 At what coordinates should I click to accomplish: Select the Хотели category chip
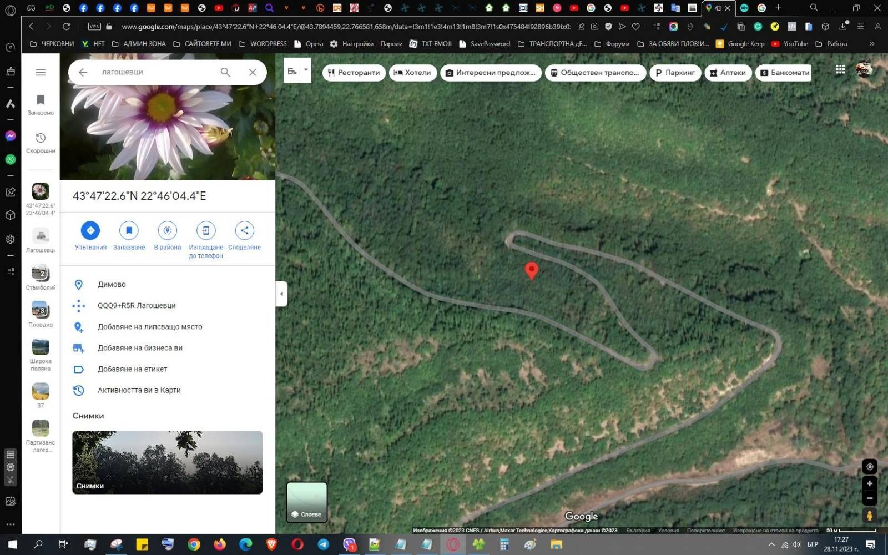pos(412,73)
